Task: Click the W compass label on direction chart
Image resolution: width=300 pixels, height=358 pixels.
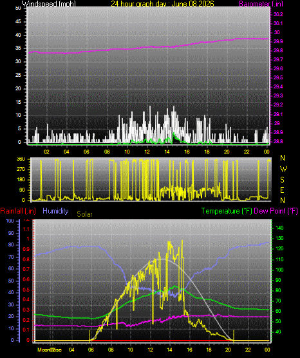Action: coord(283,169)
